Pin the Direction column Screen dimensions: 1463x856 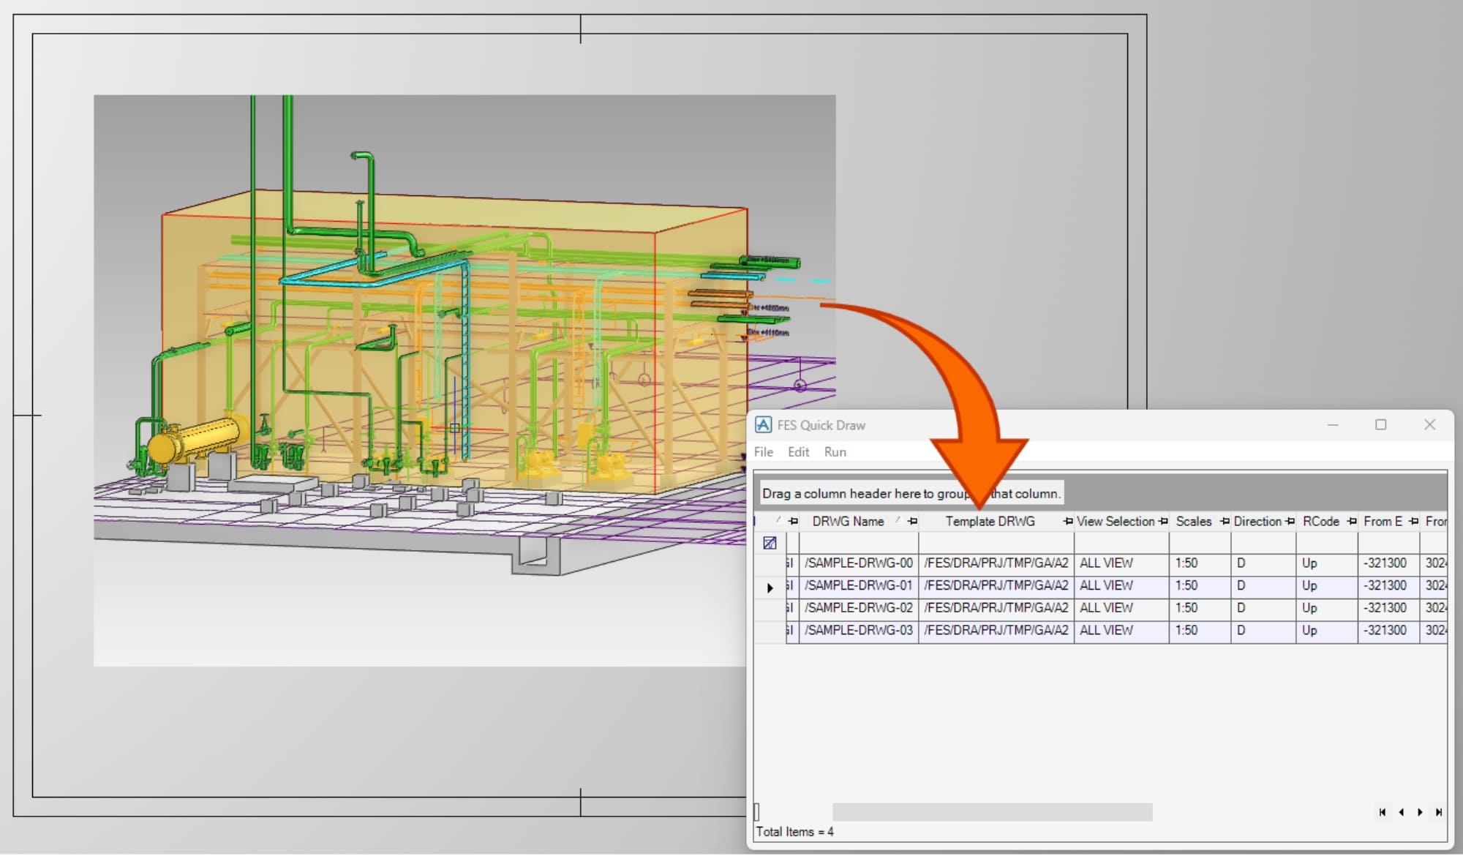click(1290, 522)
